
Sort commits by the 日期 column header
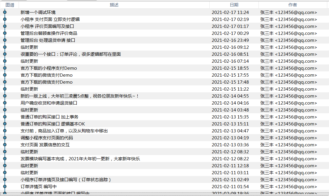234,5
